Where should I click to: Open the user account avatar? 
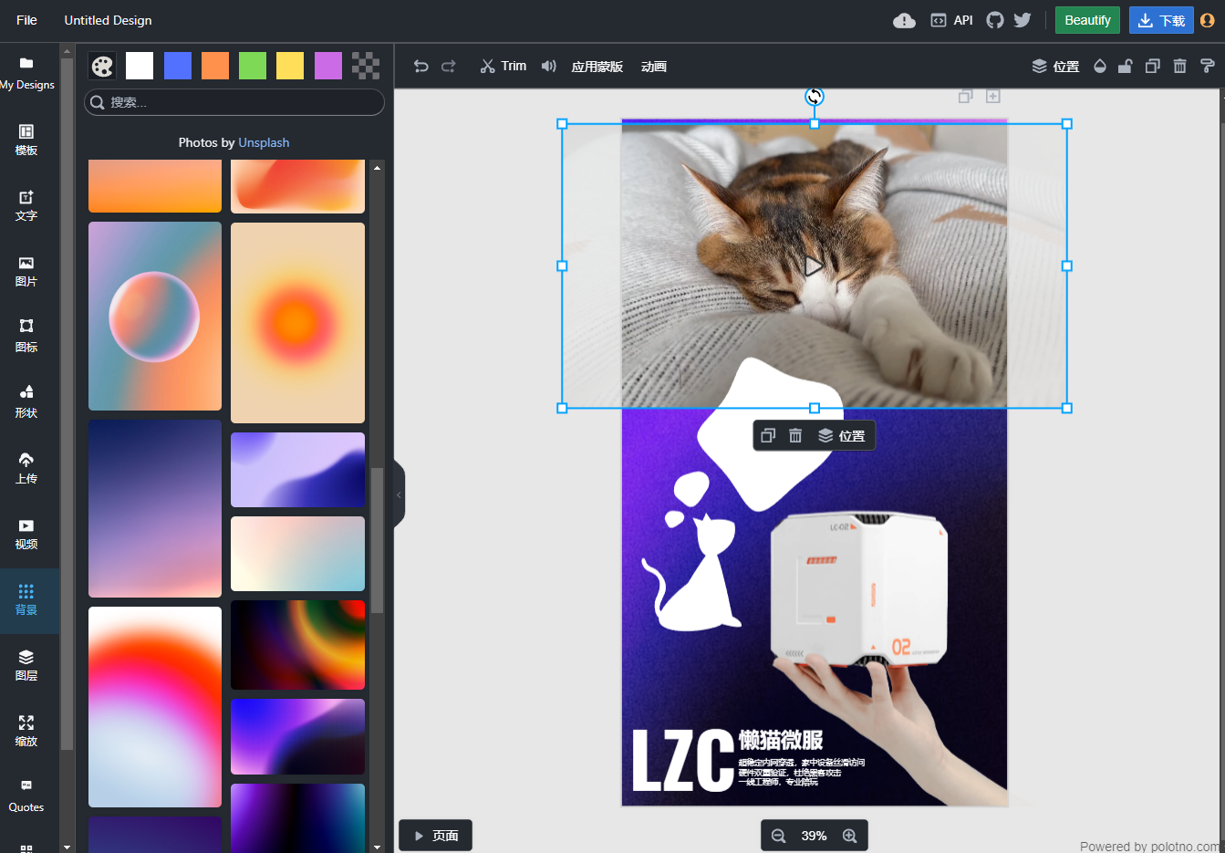pos(1208,20)
